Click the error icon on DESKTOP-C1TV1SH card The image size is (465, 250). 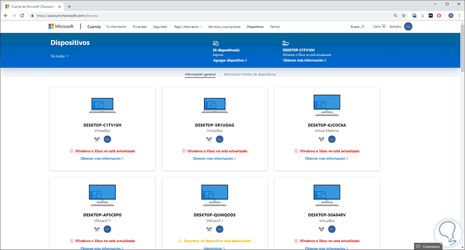click(x=72, y=151)
